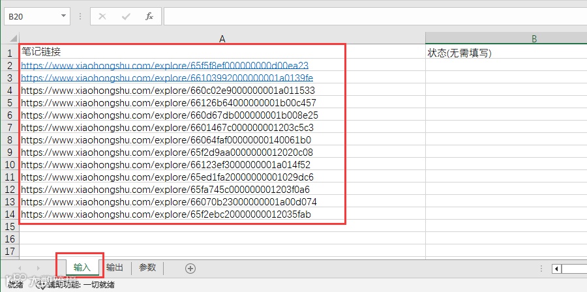Add a new sheet with the plus icon
The height and width of the screenshot is (292, 587).
click(x=190, y=268)
